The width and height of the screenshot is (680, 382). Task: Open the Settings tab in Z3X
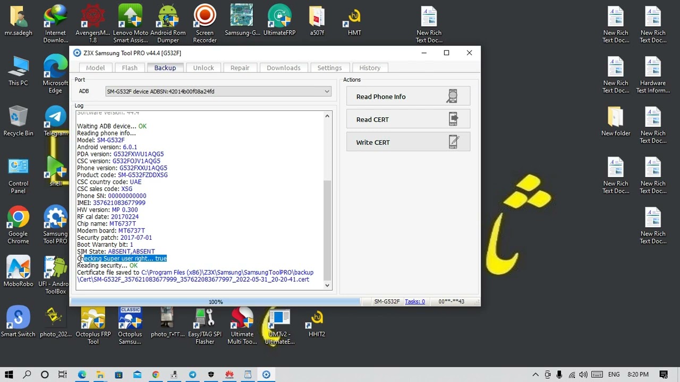point(329,68)
